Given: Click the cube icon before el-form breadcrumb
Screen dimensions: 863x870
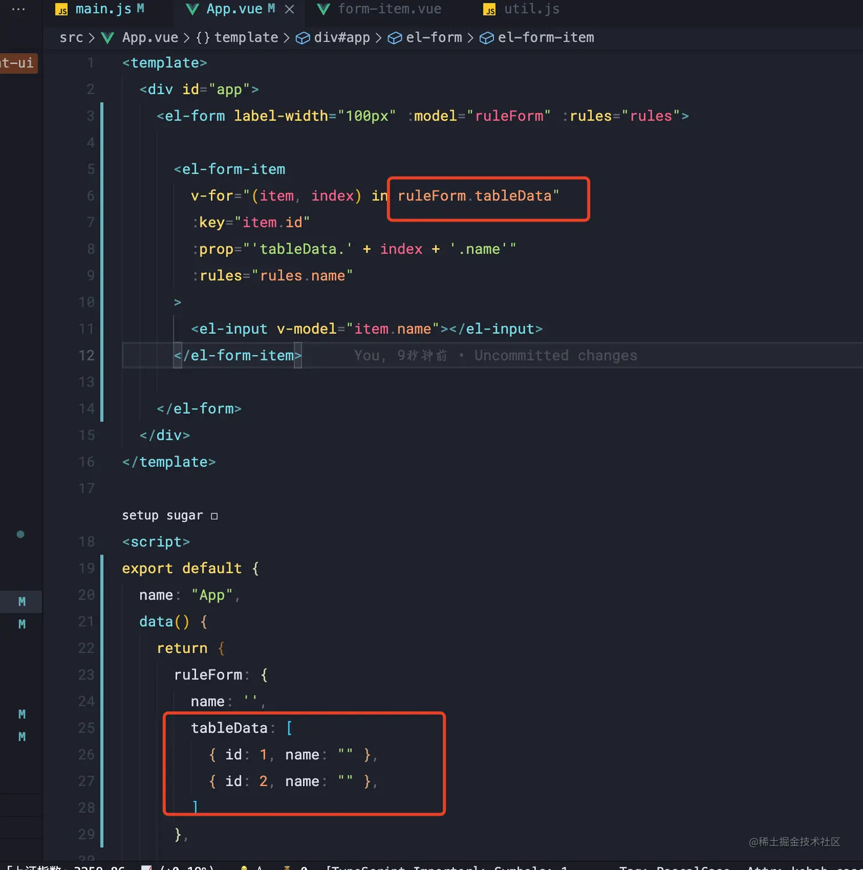Looking at the screenshot, I should click(x=394, y=38).
